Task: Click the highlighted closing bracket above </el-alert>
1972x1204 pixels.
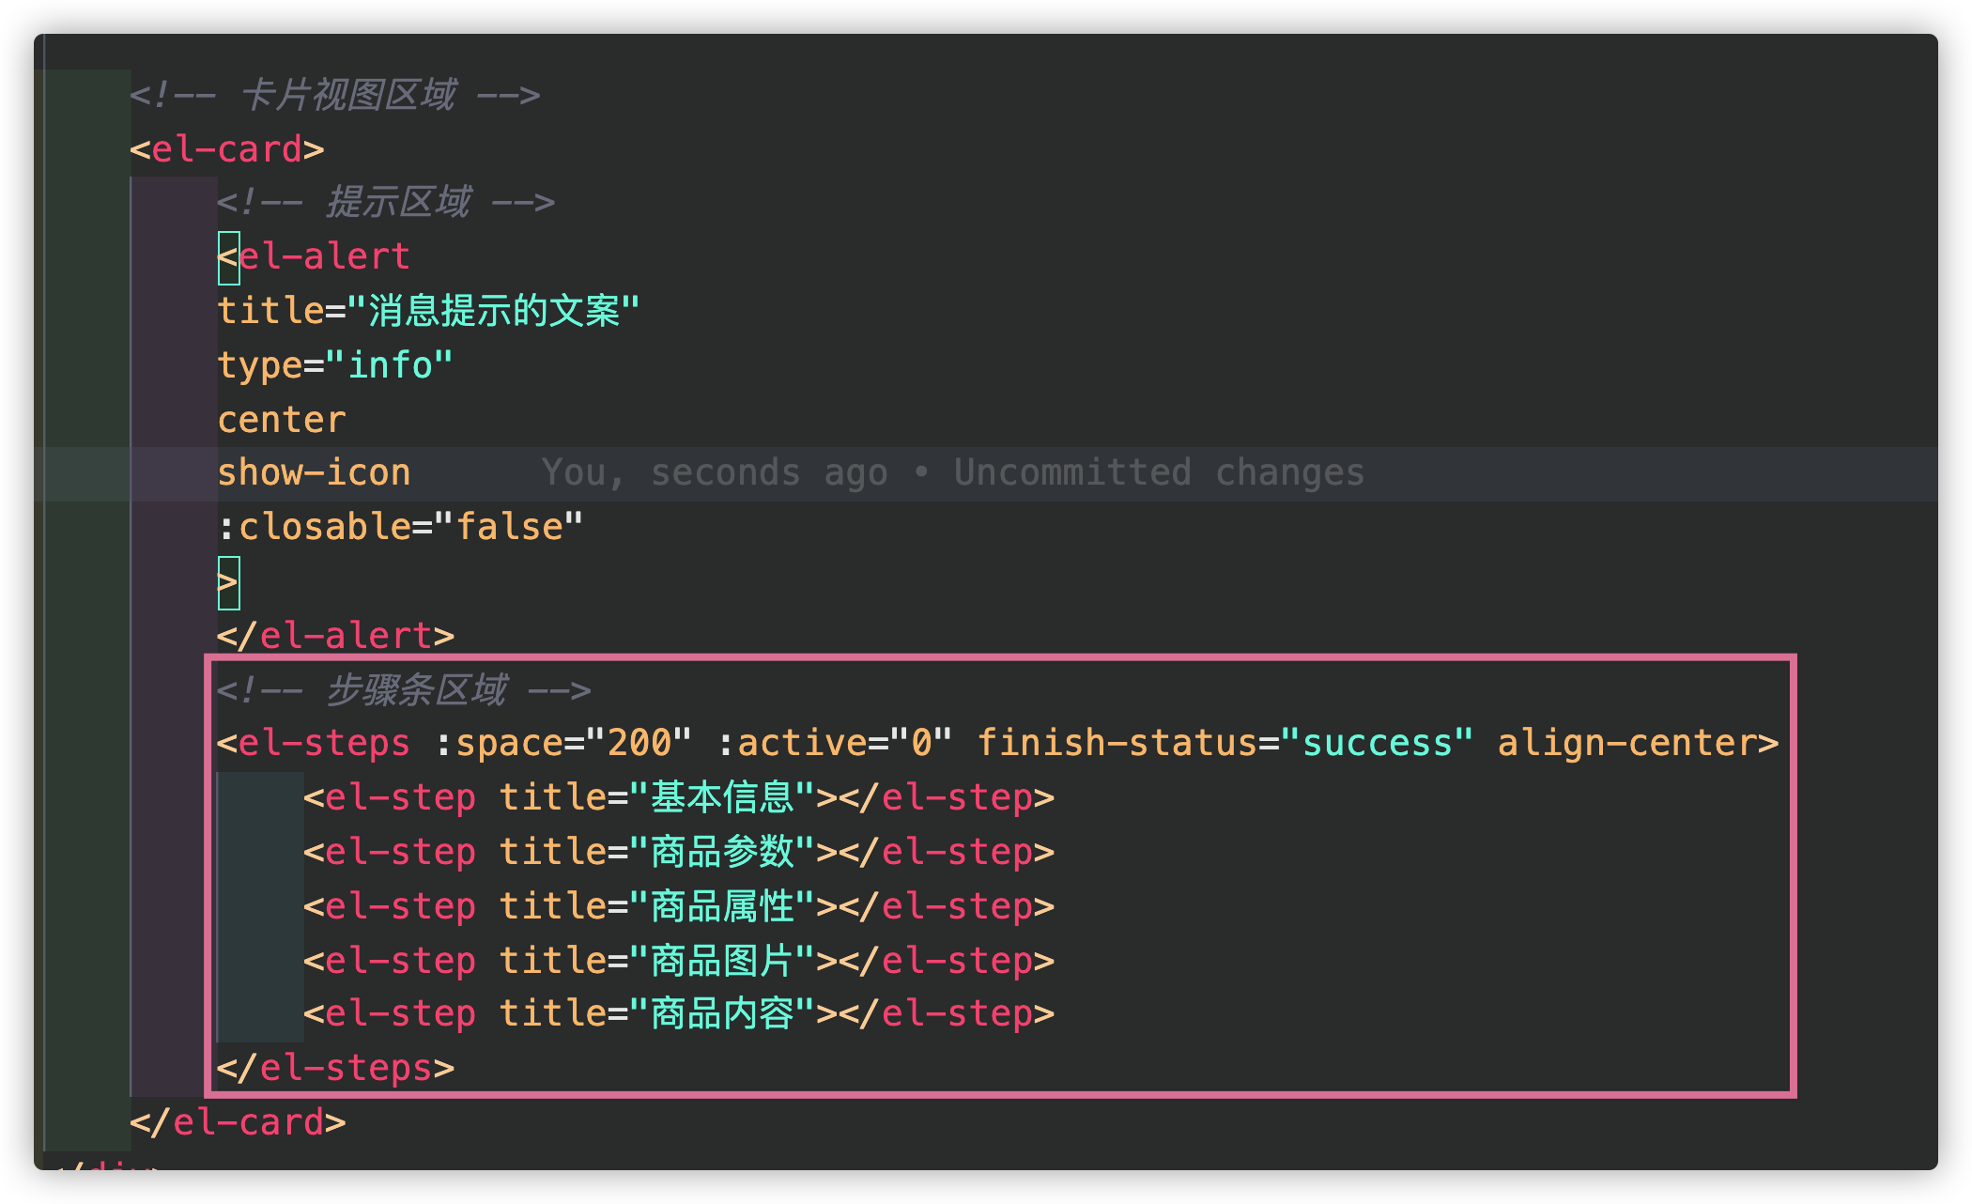Action: coord(228,582)
